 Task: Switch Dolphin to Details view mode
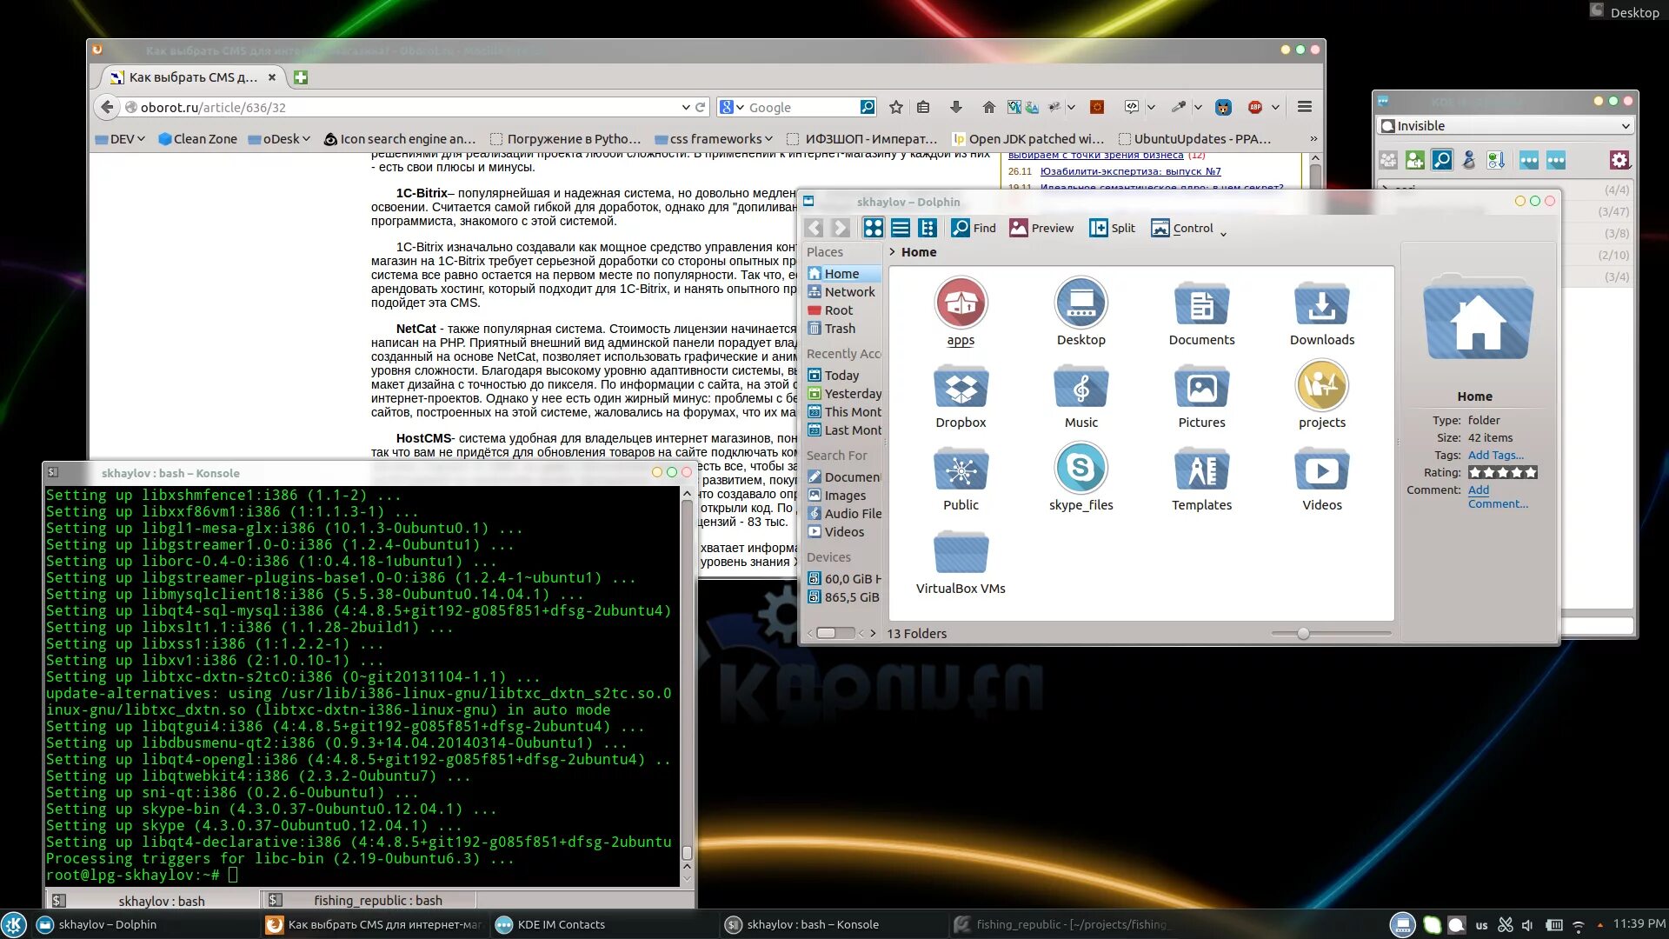coord(928,228)
